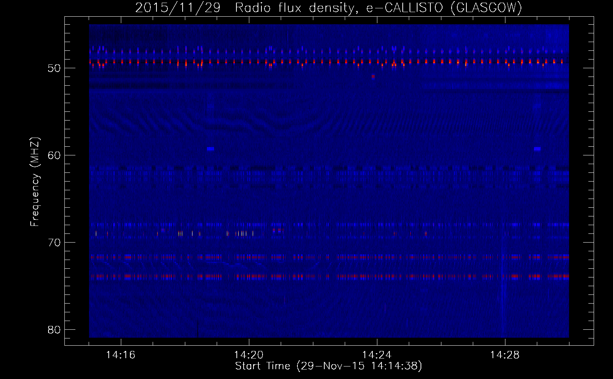The image size is (613, 379).
Task: Click the 70 frequency tick label
Action: pyautogui.click(x=54, y=243)
